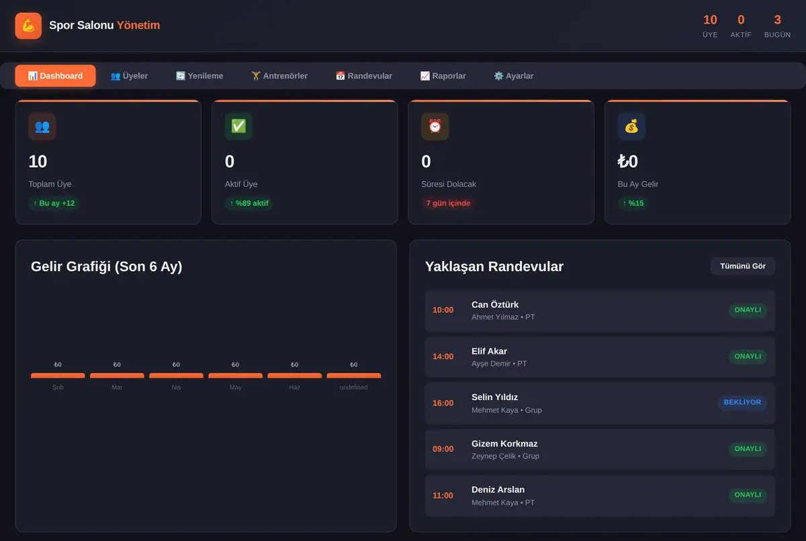Switch to the Üyeler tab

coord(129,76)
